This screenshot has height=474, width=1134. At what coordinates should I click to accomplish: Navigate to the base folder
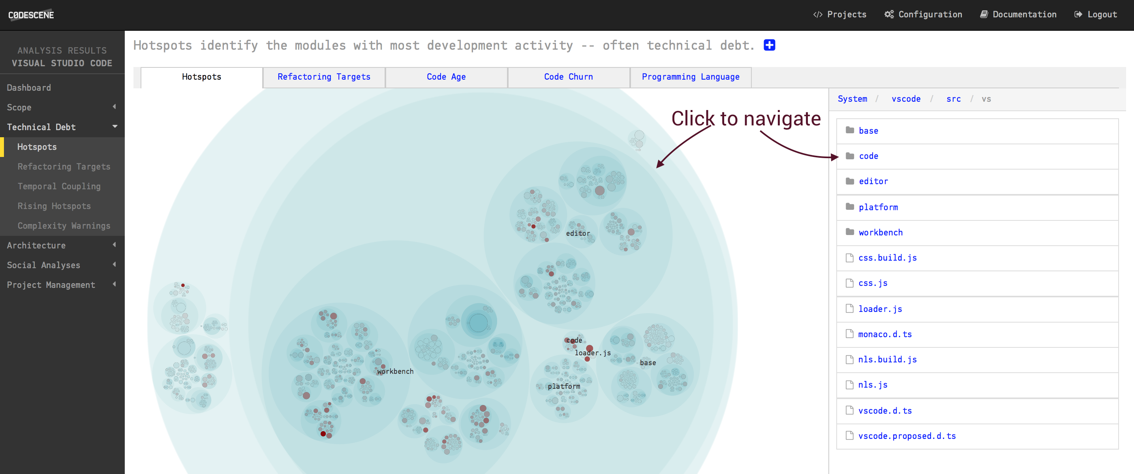[x=868, y=131]
